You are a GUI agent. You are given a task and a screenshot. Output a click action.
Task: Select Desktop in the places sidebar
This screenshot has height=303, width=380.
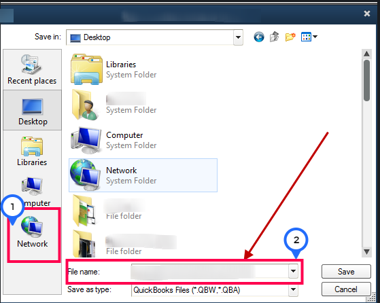[33, 111]
